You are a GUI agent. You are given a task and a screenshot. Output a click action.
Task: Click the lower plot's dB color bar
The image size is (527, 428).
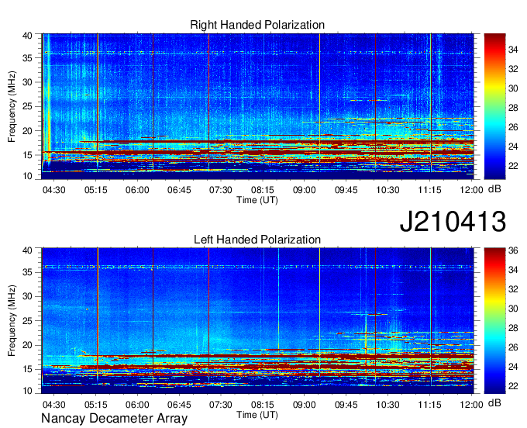(x=494, y=321)
